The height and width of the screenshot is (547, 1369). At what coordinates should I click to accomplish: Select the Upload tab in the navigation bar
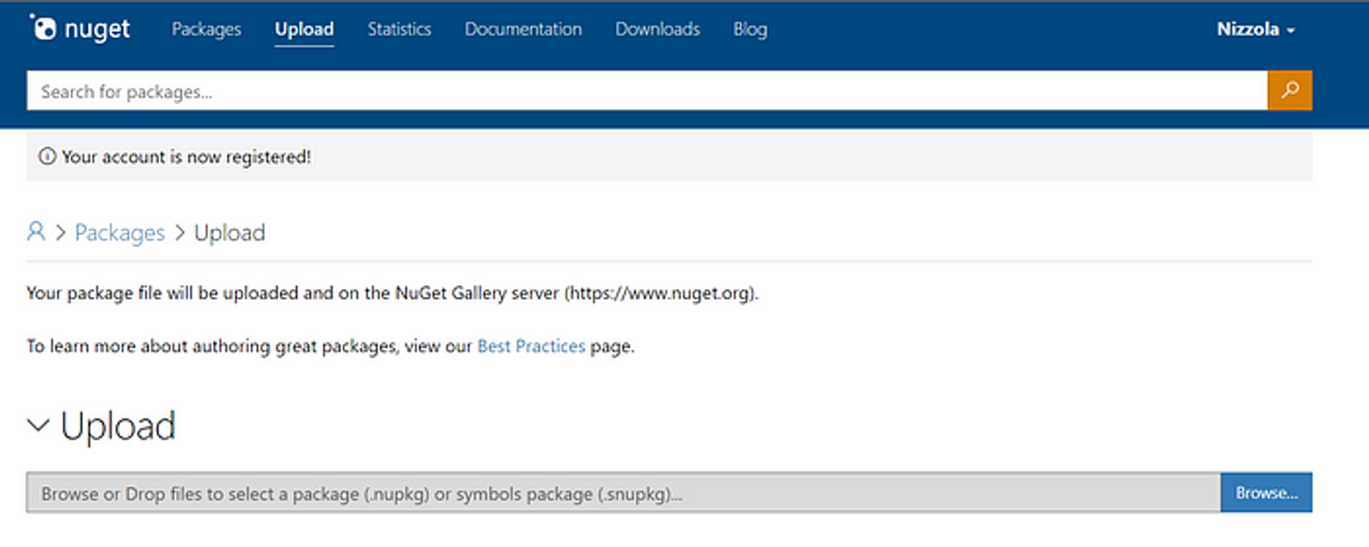point(304,29)
